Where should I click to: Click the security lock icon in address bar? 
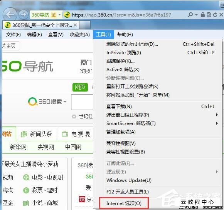pyautogui.click(x=202, y=15)
